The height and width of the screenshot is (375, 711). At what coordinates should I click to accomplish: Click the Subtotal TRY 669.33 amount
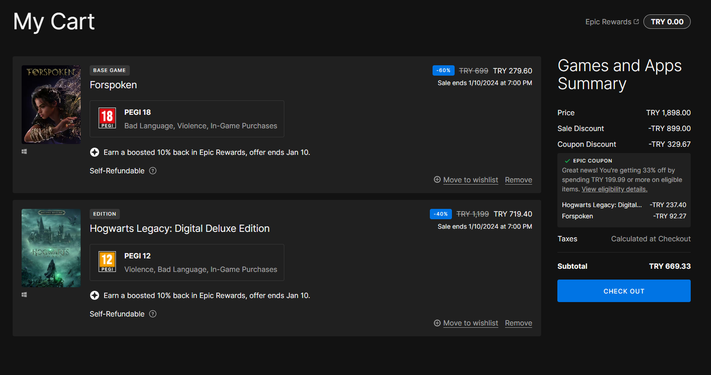tap(670, 266)
